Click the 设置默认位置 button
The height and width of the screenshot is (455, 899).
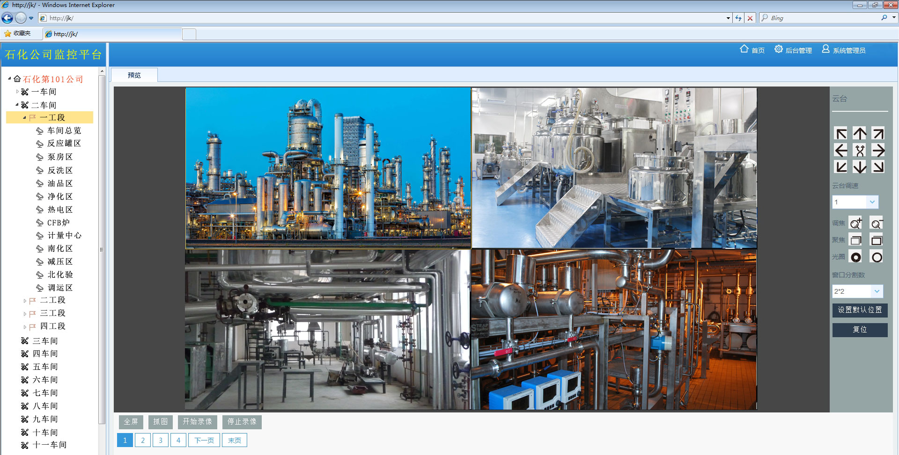860,310
